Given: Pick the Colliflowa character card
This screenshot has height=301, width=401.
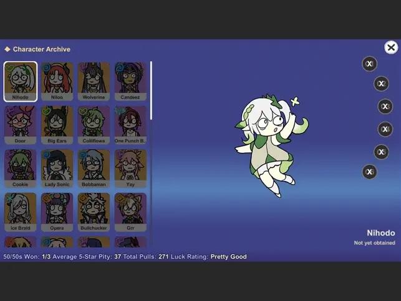Looking at the screenshot, I should tap(94, 124).
